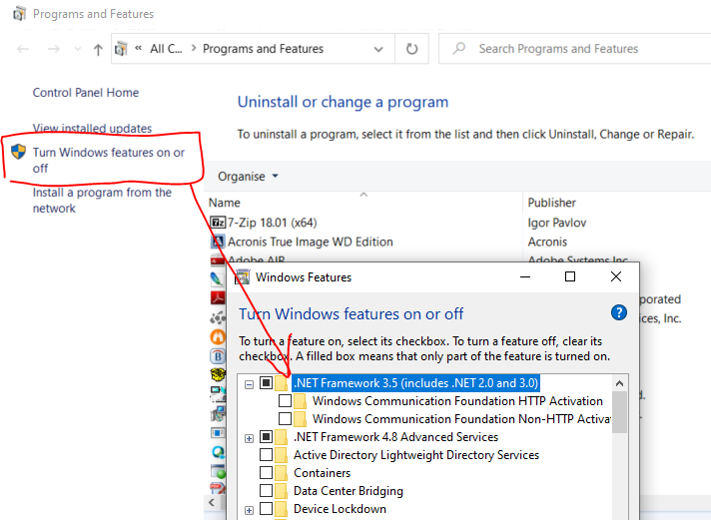The width and height of the screenshot is (711, 520).
Task: Click the Data Center Bridging folder icon
Action: 281,491
